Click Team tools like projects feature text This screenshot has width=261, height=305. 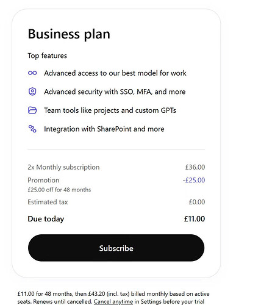[x=110, y=110]
